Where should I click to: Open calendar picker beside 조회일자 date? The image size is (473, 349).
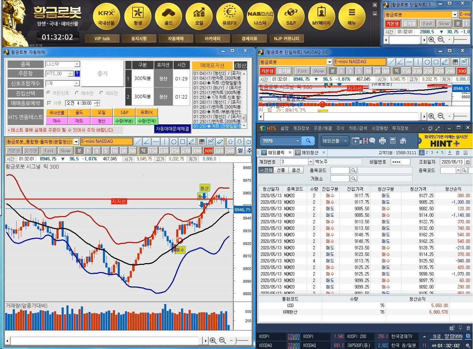click(x=468, y=161)
